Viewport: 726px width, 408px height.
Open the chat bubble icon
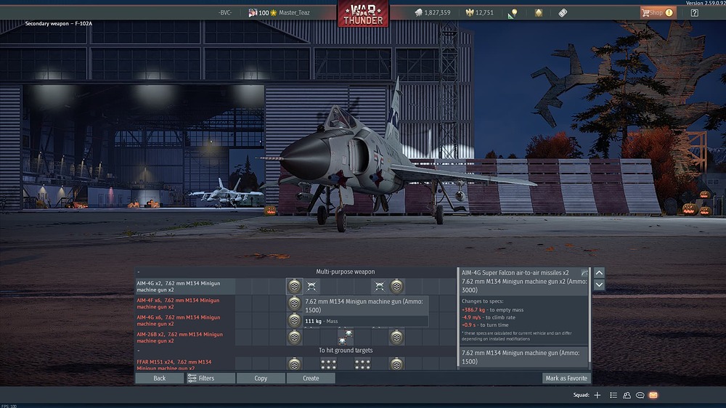(640, 395)
